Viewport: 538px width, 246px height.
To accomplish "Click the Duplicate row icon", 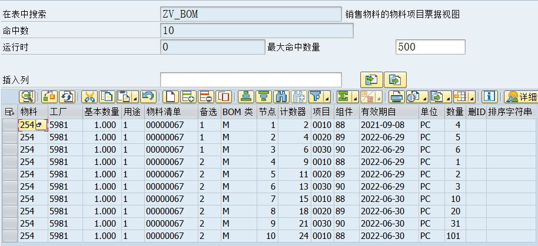I will tap(224, 97).
